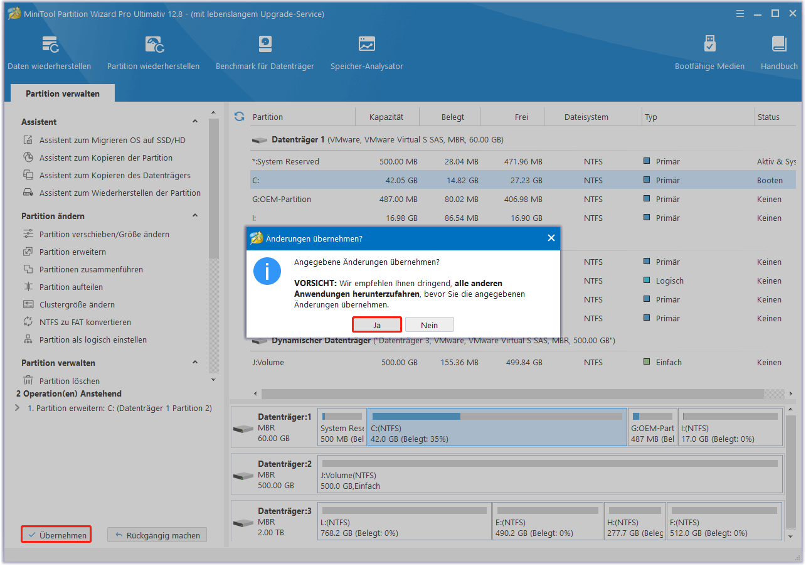Open the Handbuch manual
Image resolution: width=806 pixels, height=566 pixels.
coord(779,53)
